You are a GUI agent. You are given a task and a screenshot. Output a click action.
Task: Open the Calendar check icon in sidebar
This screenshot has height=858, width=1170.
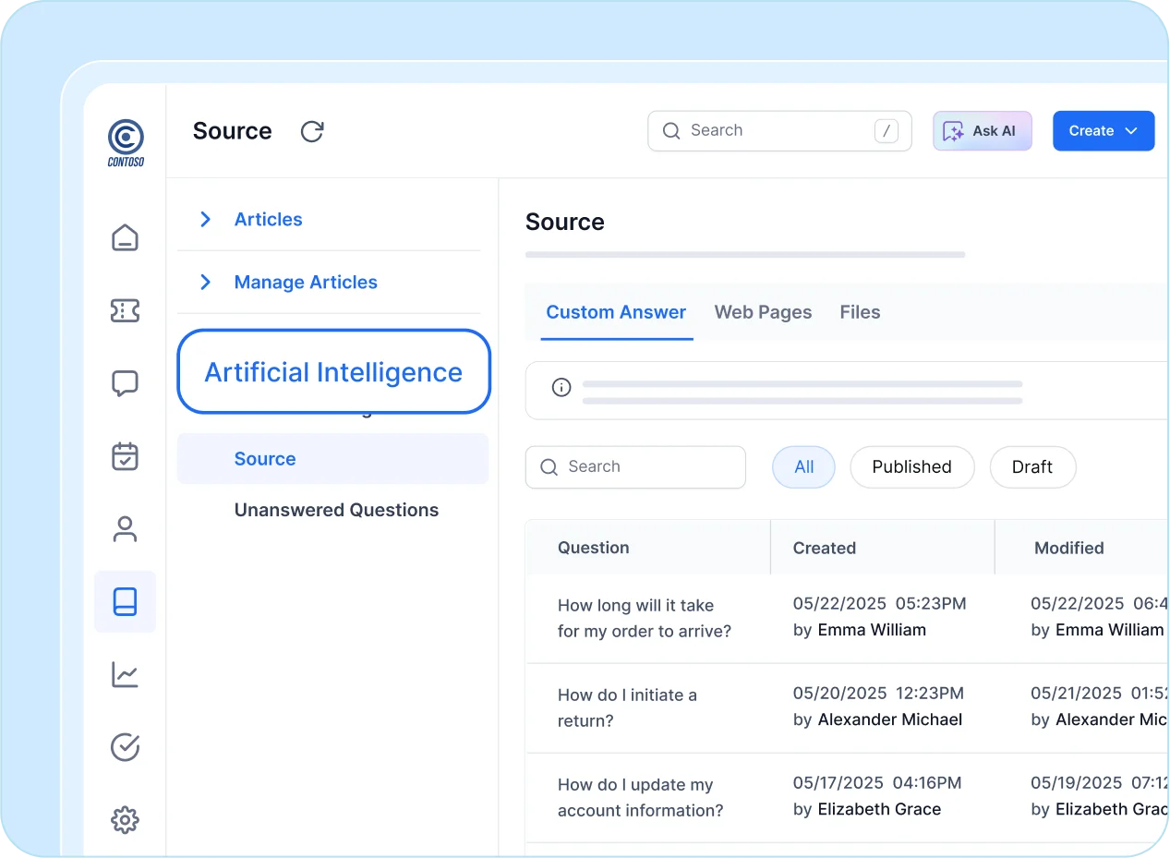click(x=125, y=456)
